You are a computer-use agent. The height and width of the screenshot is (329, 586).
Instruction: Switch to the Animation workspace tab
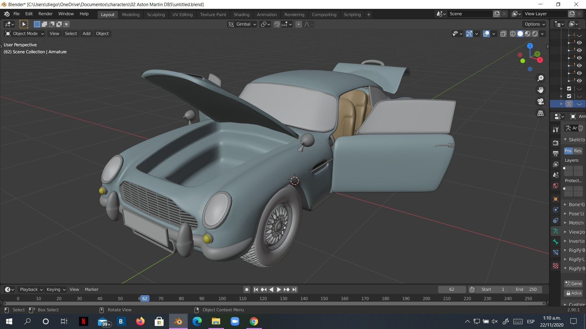[267, 14]
